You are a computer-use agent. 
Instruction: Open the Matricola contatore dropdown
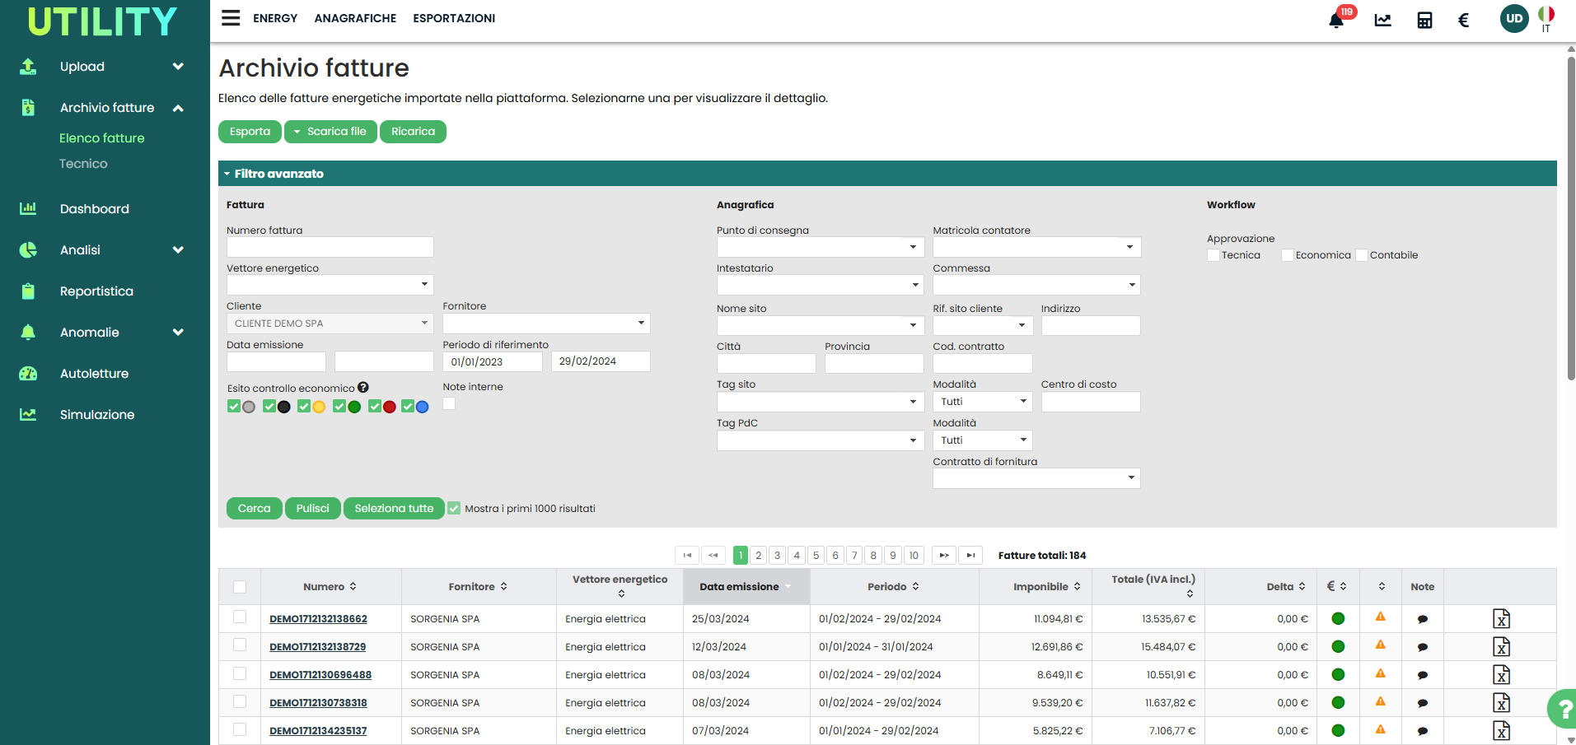(1036, 247)
